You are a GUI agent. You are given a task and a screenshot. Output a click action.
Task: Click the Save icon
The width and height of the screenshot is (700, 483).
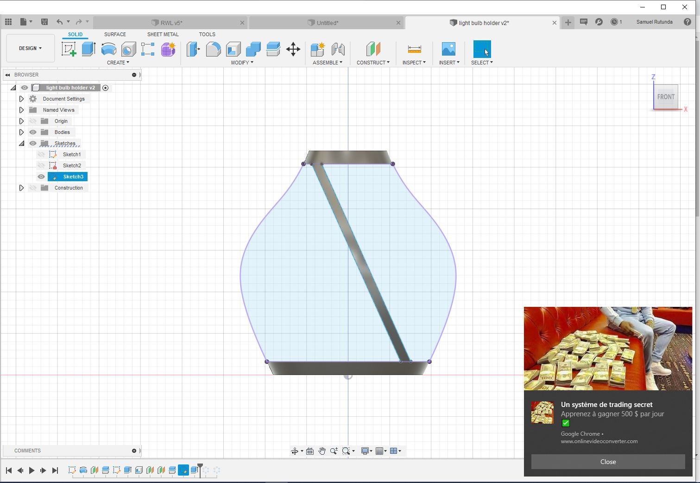coord(44,22)
